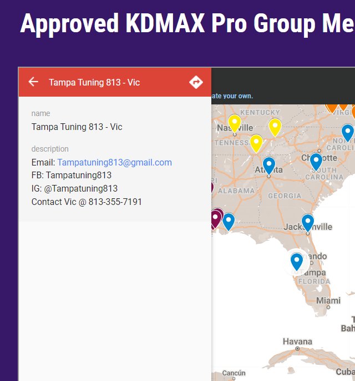Click the blue pin in North Carolina

tap(348, 133)
